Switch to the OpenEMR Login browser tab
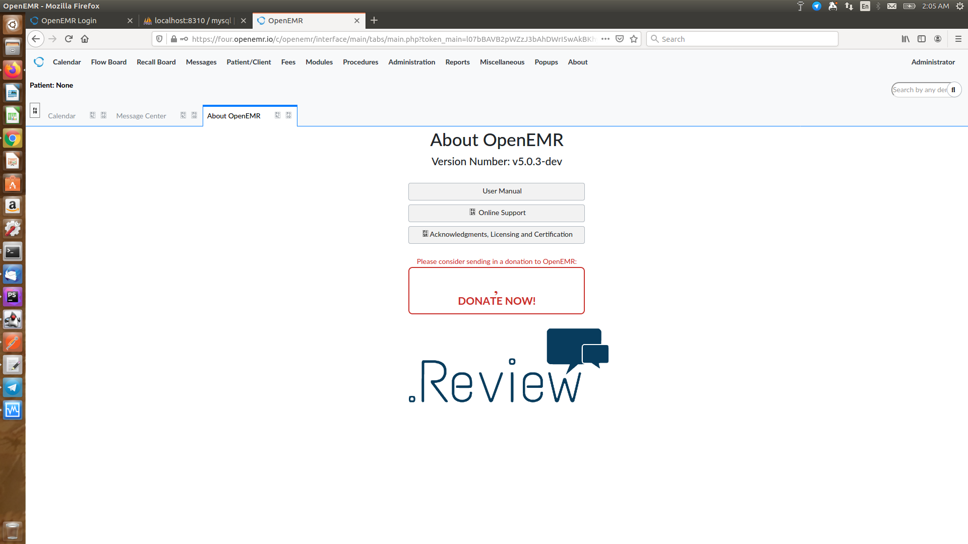Image resolution: width=968 pixels, height=544 pixels. coord(76,21)
